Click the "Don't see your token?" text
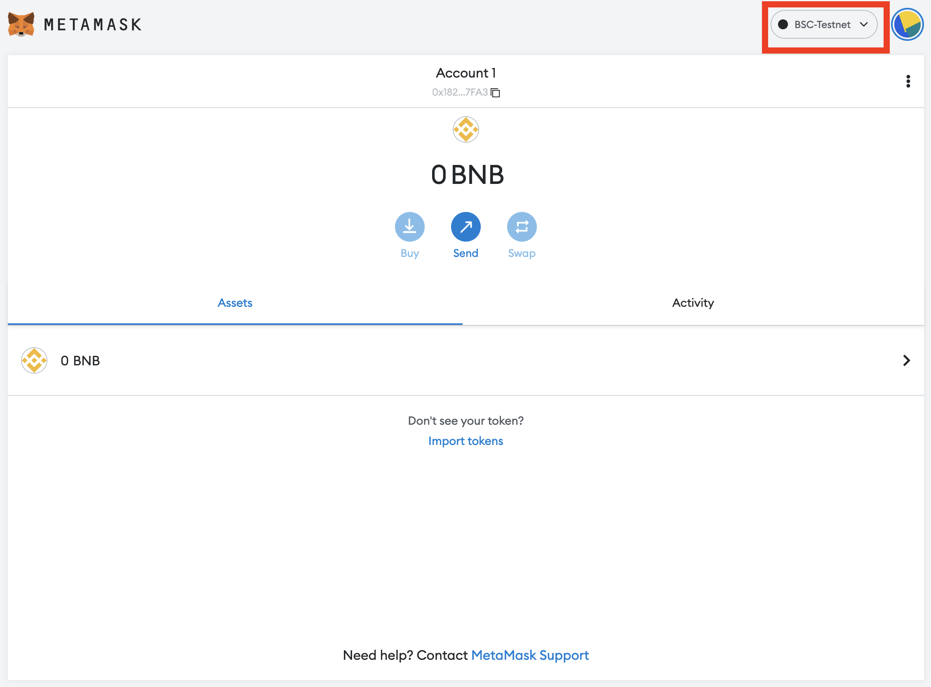 pyautogui.click(x=466, y=421)
